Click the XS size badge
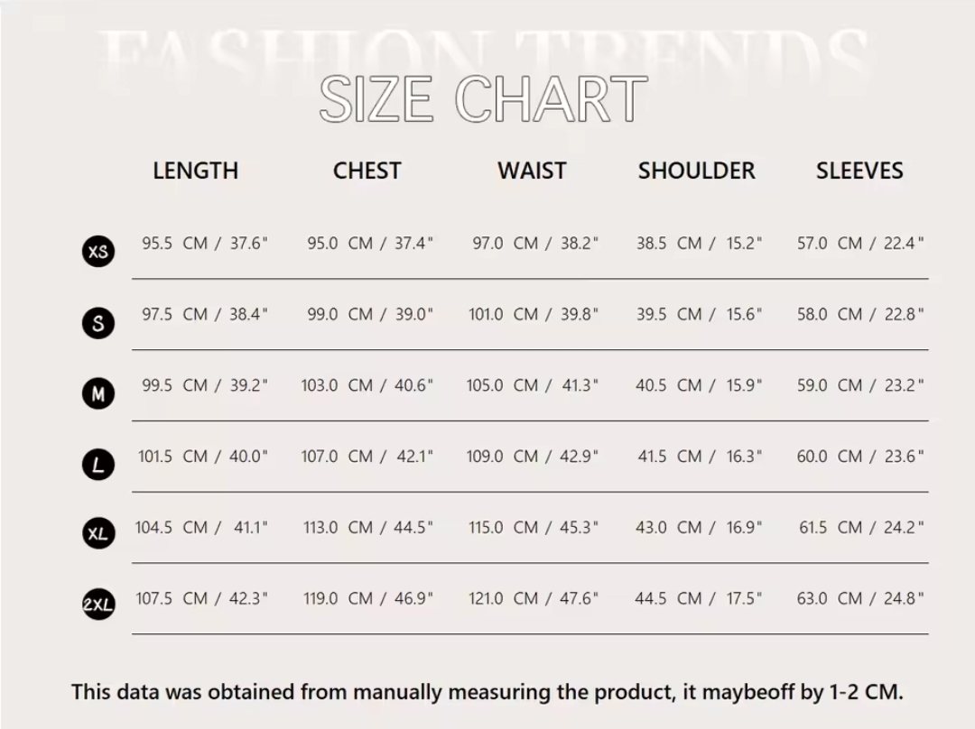The height and width of the screenshot is (729, 975). (x=98, y=252)
